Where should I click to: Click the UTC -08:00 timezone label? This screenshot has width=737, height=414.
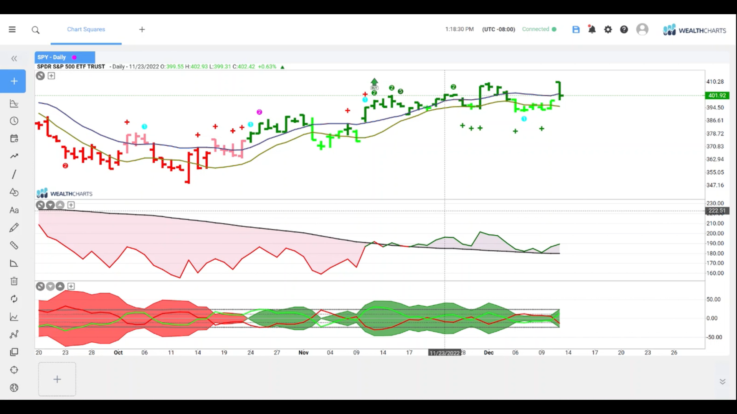click(x=499, y=29)
